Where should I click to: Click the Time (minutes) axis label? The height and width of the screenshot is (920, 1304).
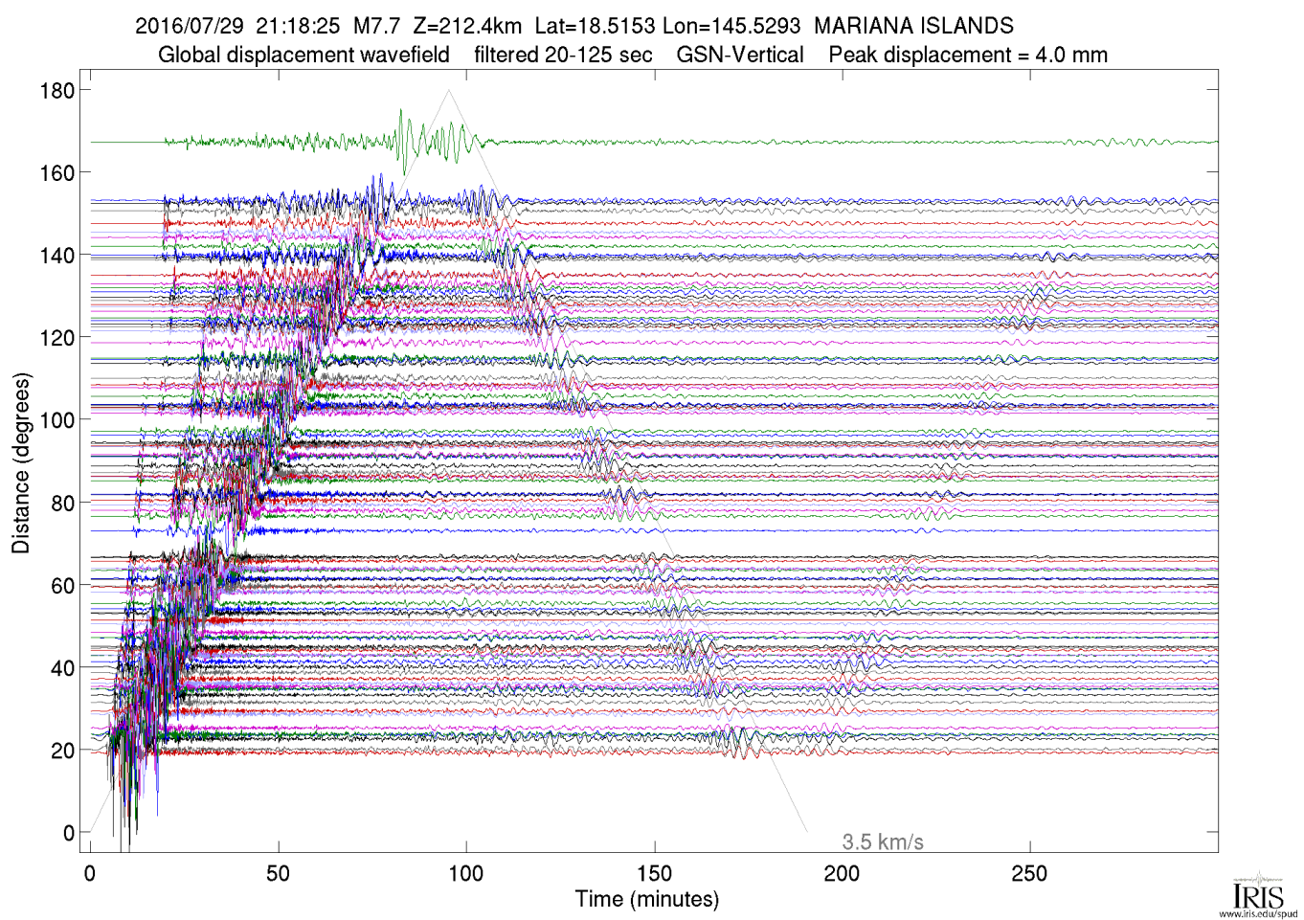pyautogui.click(x=646, y=899)
